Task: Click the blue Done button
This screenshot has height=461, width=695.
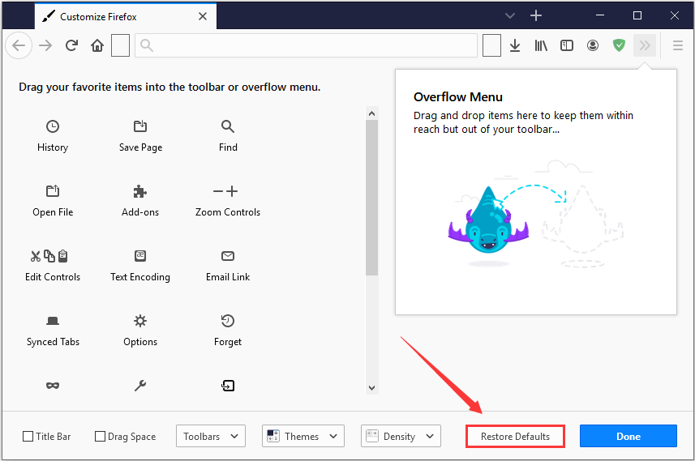Action: click(x=628, y=436)
